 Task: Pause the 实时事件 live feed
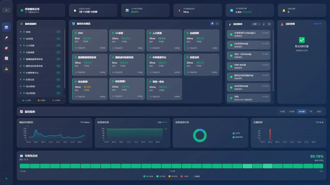(264, 24)
